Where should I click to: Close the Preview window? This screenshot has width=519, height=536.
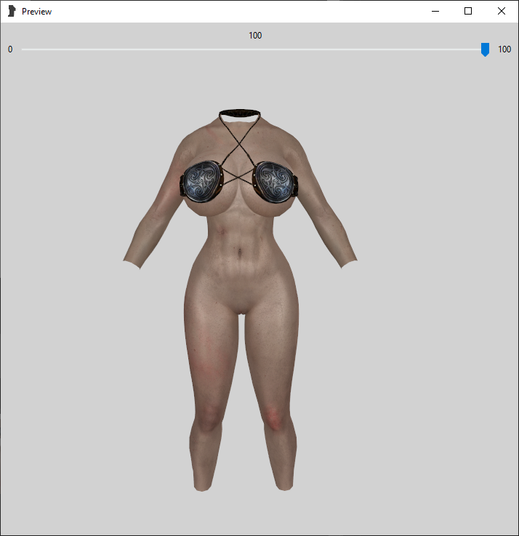502,12
